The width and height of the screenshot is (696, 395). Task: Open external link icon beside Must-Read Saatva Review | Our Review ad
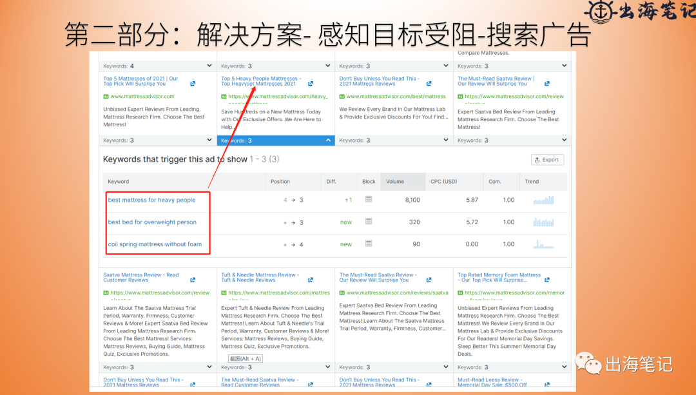pyautogui.click(x=547, y=83)
